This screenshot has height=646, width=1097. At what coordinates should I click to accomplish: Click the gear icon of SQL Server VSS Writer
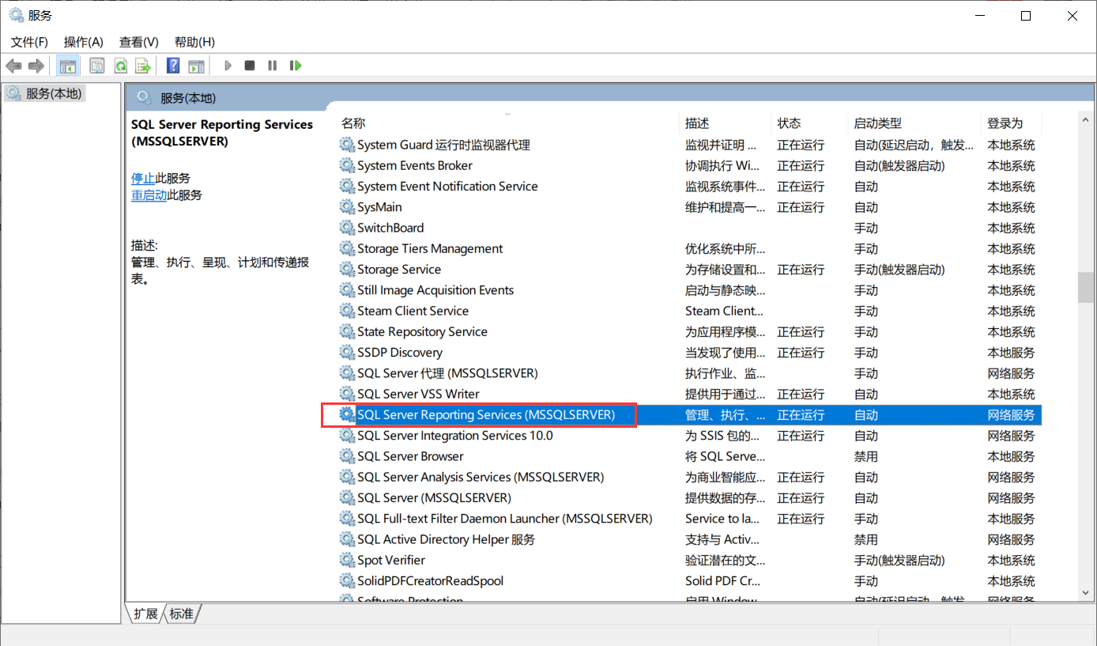point(347,394)
